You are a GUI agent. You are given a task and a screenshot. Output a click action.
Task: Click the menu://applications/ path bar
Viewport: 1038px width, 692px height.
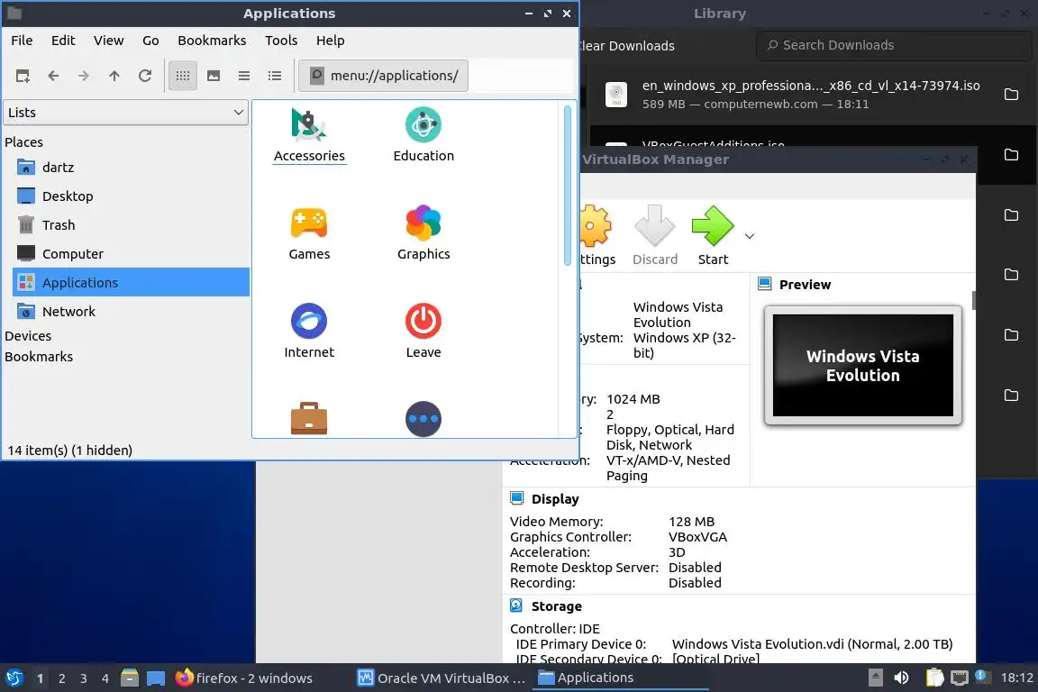[383, 76]
